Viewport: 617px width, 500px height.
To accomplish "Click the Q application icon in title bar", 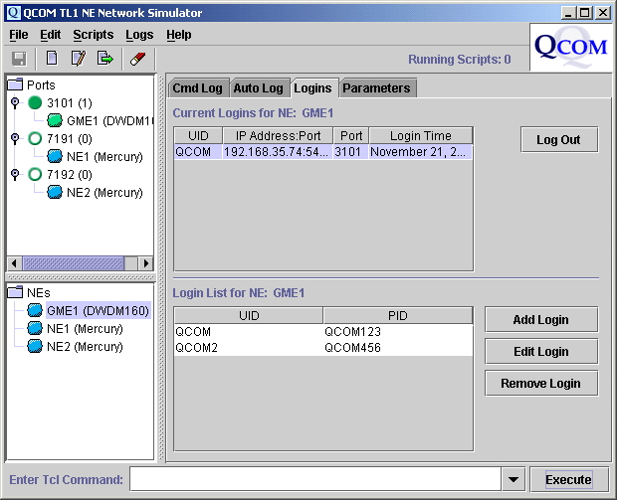I will point(14,13).
